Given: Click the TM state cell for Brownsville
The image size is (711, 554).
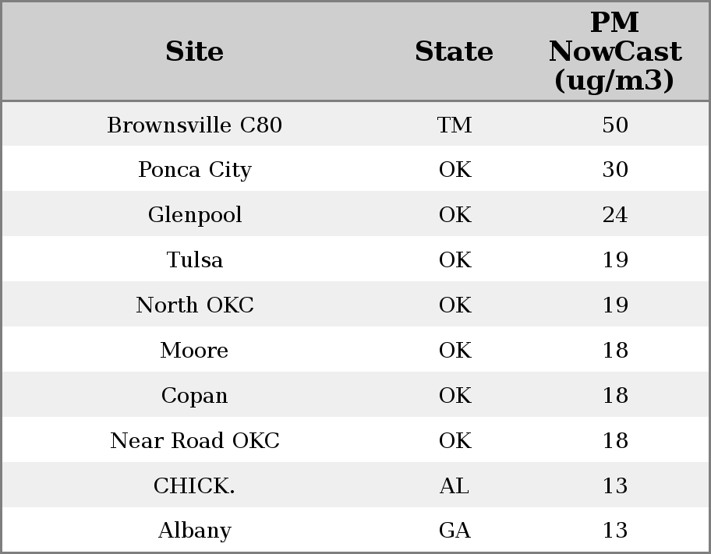Looking at the screenshot, I should click(455, 125).
